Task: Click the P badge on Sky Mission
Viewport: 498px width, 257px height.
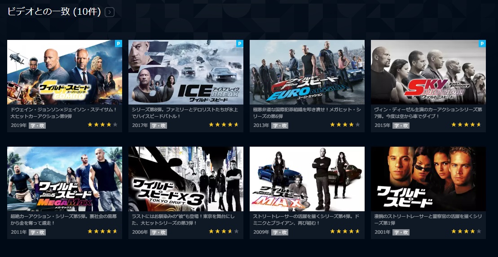Action: click(x=482, y=44)
